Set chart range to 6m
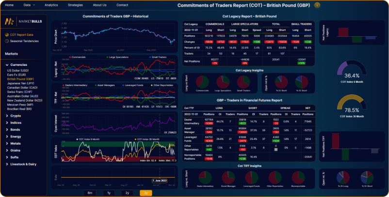389x197 pixels. pyautogui.click(x=90, y=193)
